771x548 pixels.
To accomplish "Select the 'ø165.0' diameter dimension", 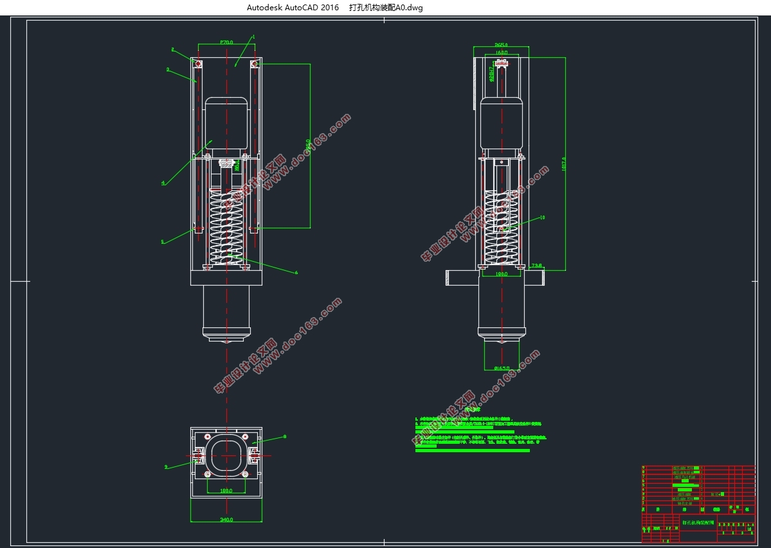I will (x=502, y=368).
